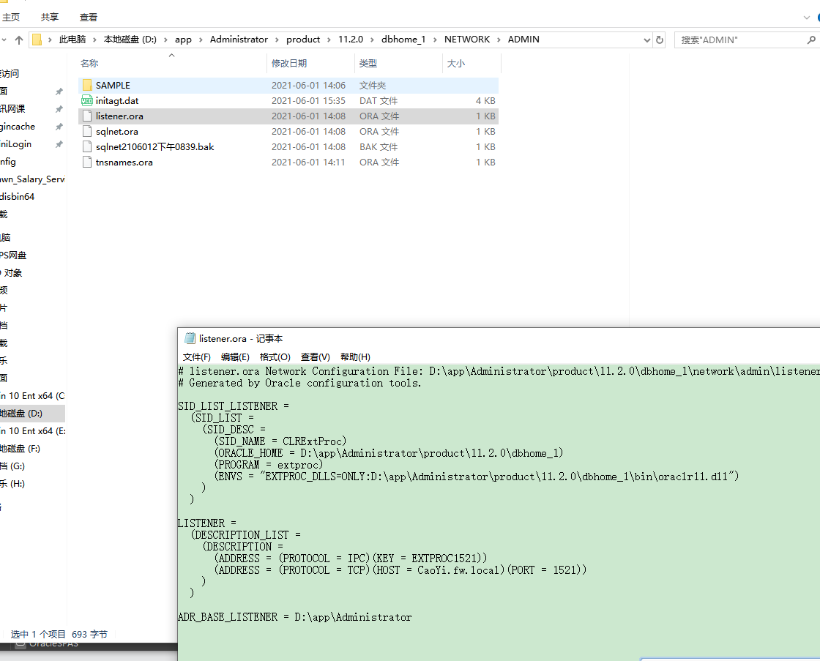Sort files by 修改日期 column
Viewport: 820px width, 661px height.
pyautogui.click(x=289, y=63)
